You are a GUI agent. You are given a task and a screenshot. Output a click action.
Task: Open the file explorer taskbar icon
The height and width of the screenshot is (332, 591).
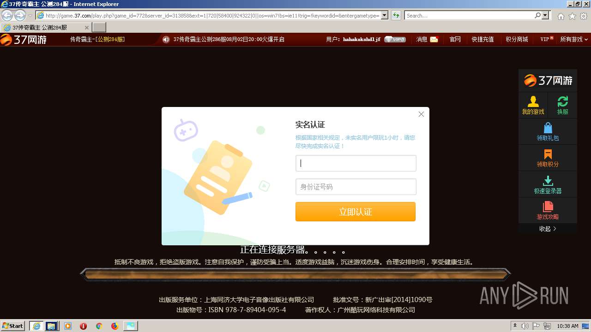pos(51,326)
